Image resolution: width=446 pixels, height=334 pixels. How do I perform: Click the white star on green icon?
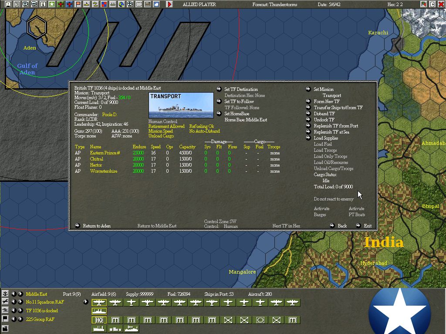[52, 4]
